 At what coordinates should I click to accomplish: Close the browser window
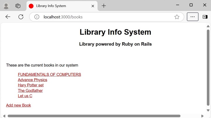pos(205,5)
